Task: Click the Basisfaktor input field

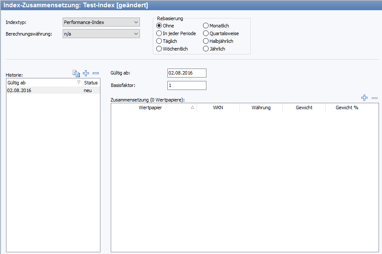Action: coord(186,85)
